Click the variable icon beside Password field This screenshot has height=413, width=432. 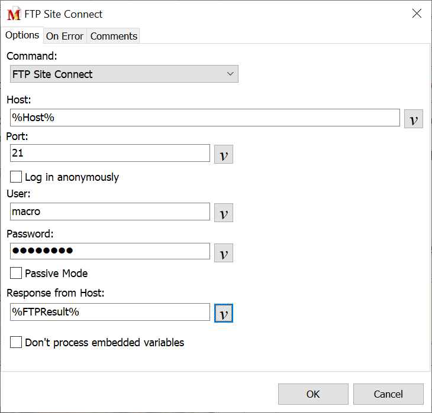(223, 253)
